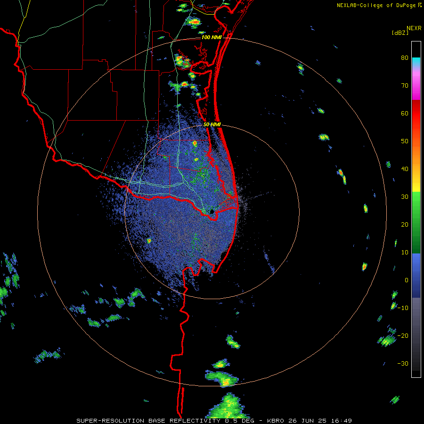Click the black KBRO radar site dot
This screenshot has width=424, height=424.
(x=212, y=212)
